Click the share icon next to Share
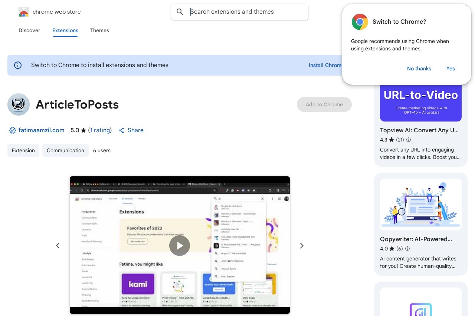The height and width of the screenshot is (316, 475). click(x=121, y=130)
